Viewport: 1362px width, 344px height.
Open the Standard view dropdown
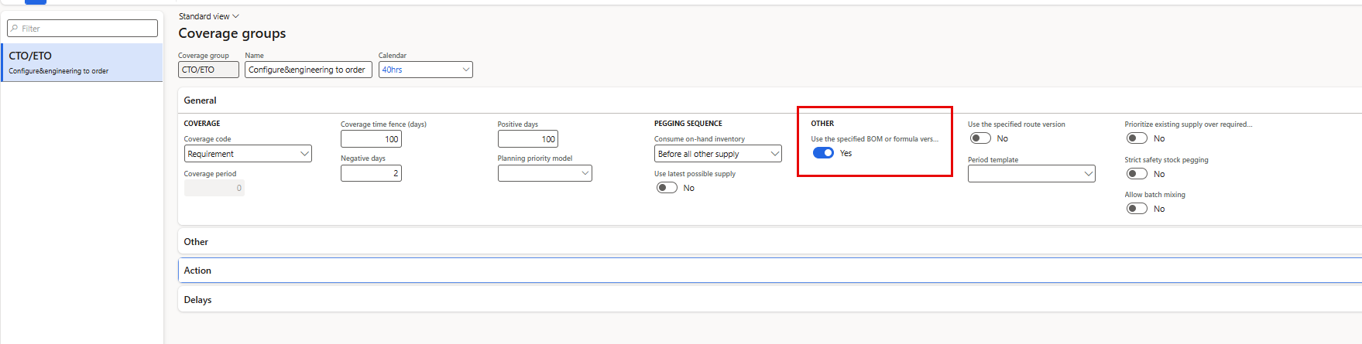click(x=209, y=16)
